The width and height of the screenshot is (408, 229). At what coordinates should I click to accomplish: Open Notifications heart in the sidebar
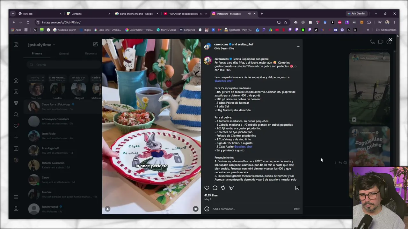tap(16, 126)
